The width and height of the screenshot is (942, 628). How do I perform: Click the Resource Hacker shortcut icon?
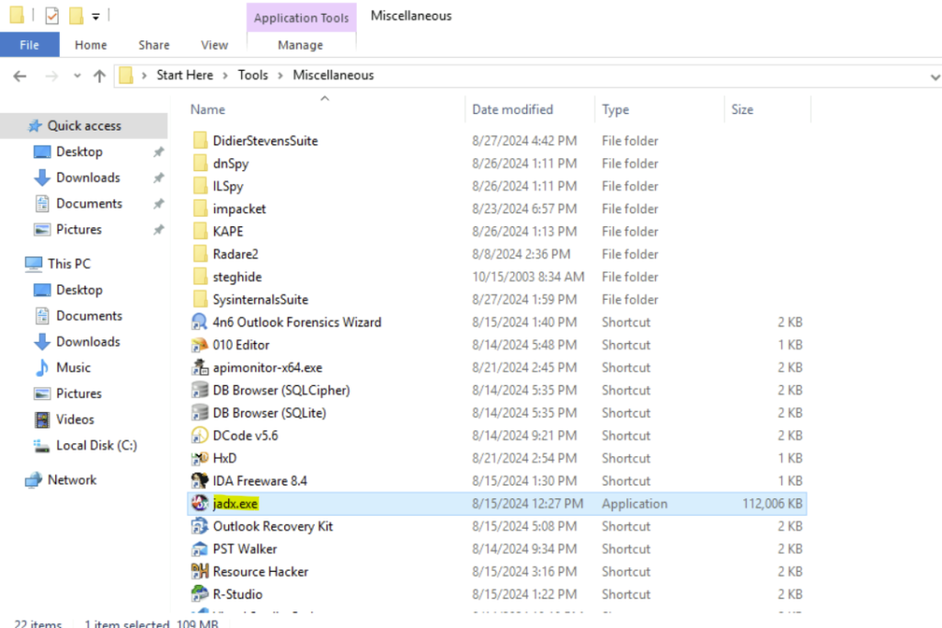point(200,572)
